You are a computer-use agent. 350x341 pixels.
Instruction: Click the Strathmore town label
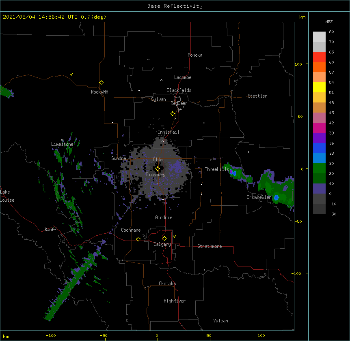click(210, 246)
